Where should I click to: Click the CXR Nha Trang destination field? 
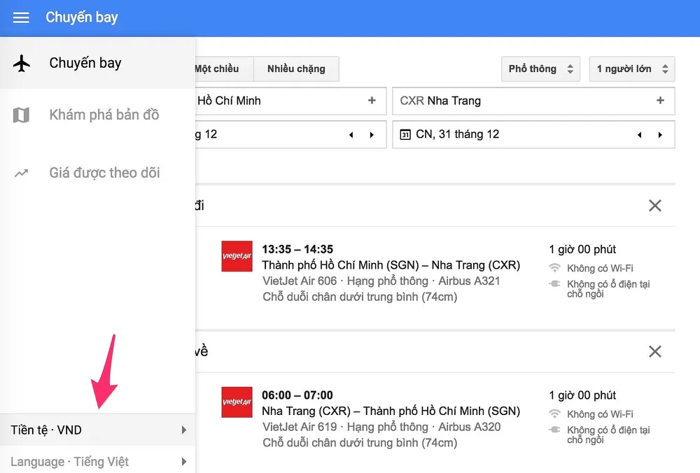pos(518,101)
